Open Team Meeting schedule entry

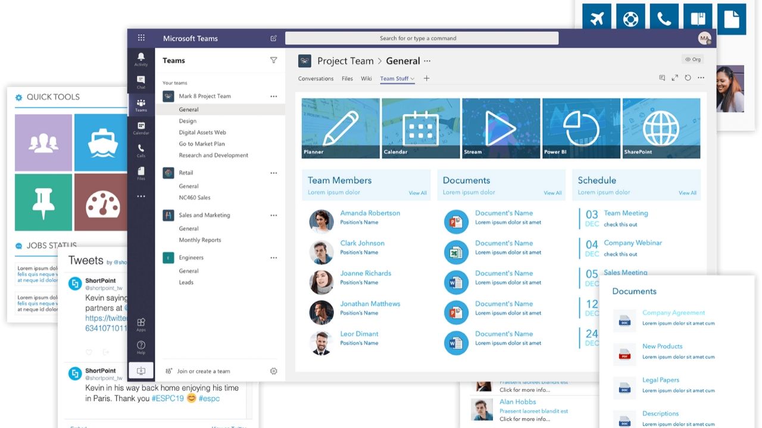[x=626, y=213]
